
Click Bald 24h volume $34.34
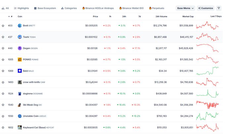pos(162,71)
